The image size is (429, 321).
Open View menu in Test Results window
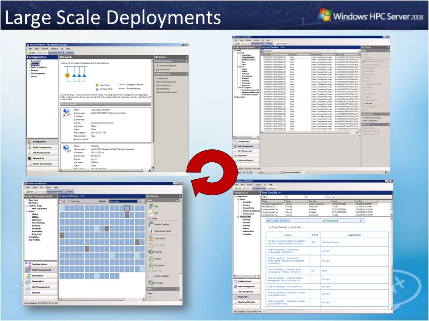pyautogui.click(x=242, y=185)
